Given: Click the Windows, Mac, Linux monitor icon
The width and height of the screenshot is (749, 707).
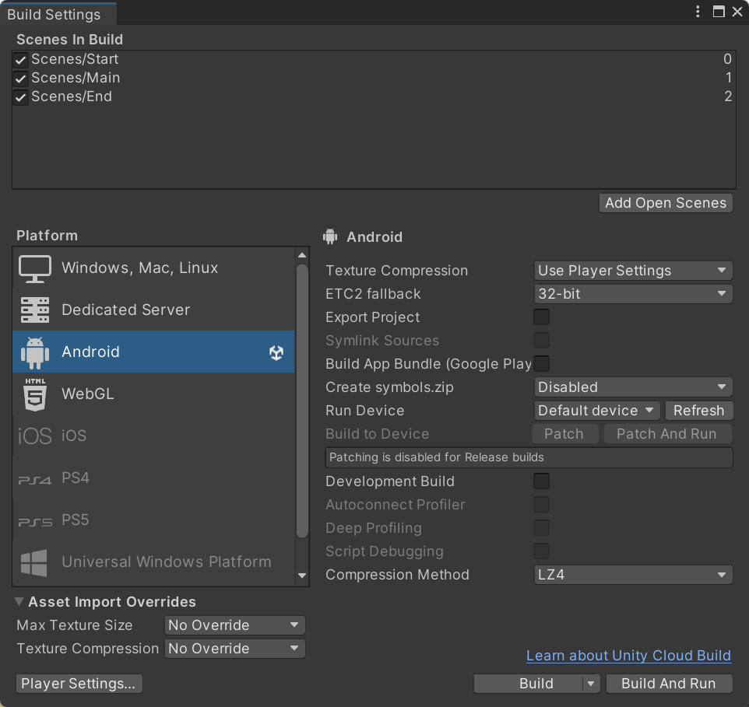Looking at the screenshot, I should point(34,268).
